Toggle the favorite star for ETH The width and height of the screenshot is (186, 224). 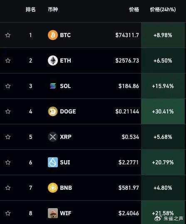8,60
